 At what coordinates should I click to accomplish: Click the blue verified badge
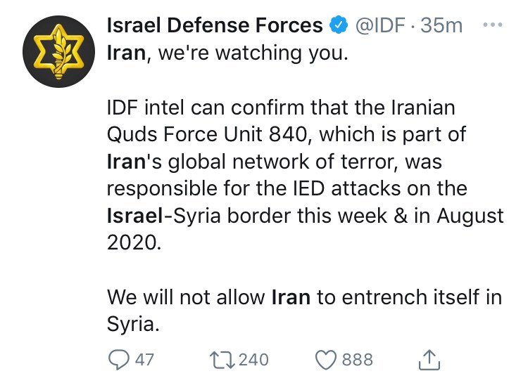[x=338, y=25]
